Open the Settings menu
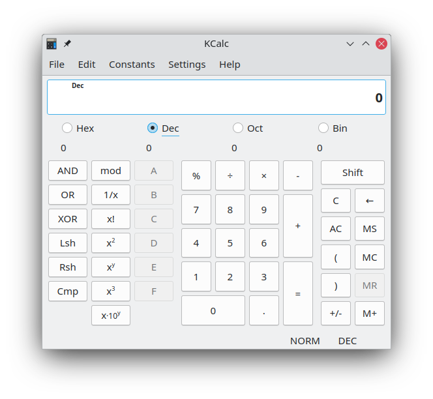This screenshot has width=433, height=399. coord(187,65)
